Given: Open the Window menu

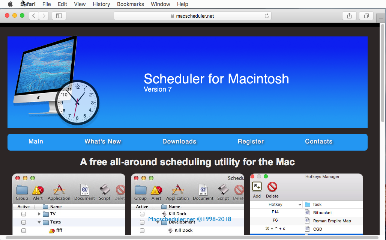Looking at the screenshot, I should [160, 4].
